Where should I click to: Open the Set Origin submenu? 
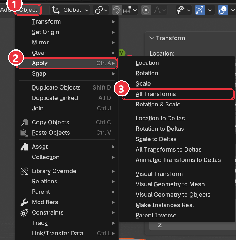coord(67,32)
